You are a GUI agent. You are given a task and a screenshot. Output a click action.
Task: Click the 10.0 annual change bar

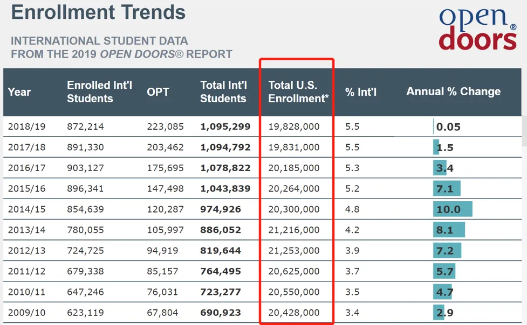(453, 209)
